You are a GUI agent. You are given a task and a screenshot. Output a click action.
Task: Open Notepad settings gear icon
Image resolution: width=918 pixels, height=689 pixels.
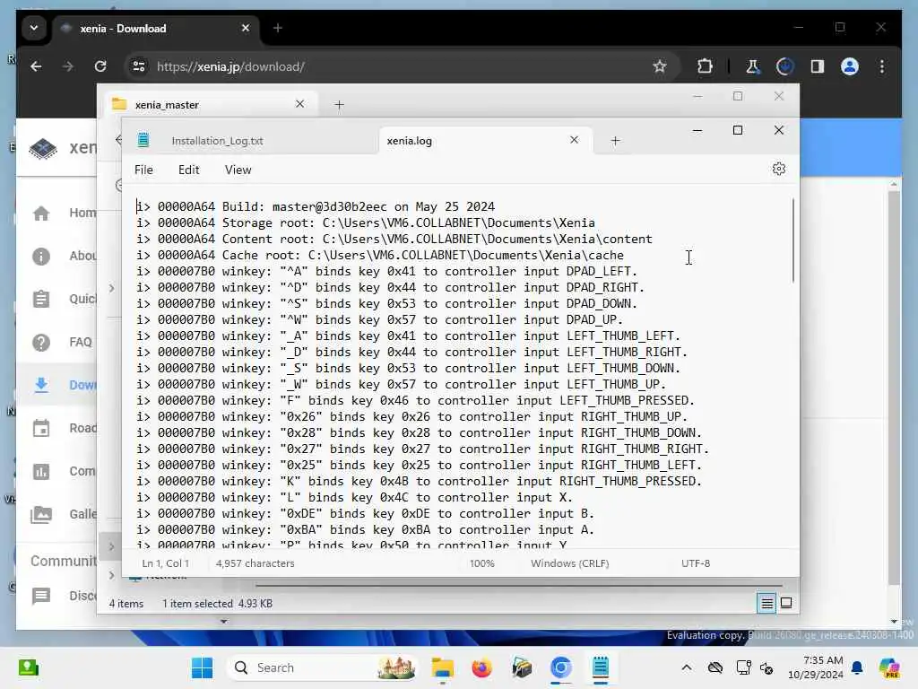[x=778, y=170]
